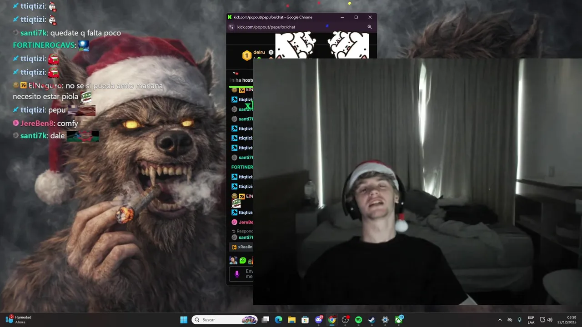Insert the streamer face quick emote
The image size is (582, 327).
pos(233,260)
